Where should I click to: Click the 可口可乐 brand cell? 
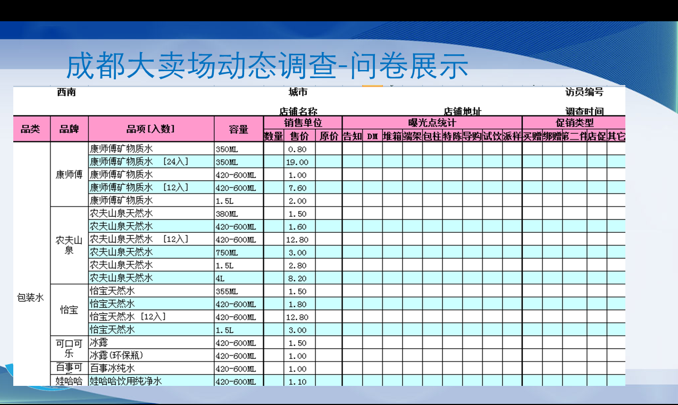(x=69, y=349)
